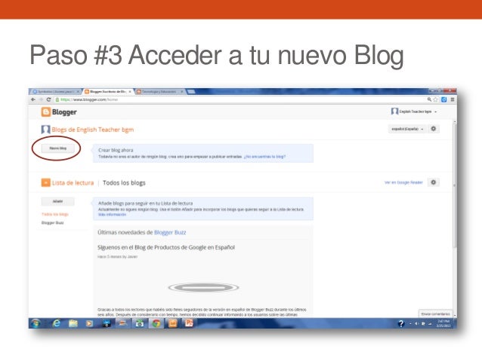482x361 pixels.
Task: Open the Lista de lectura heading
Action: 73,183
